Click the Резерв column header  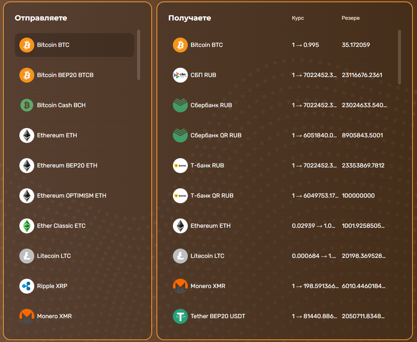351,18
